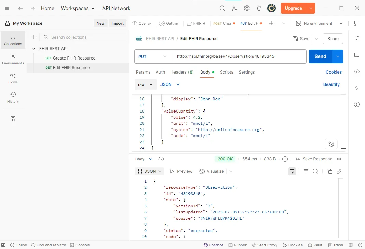Change response JSON format dropdown
Screen dimensions: 365x249
click(149, 171)
